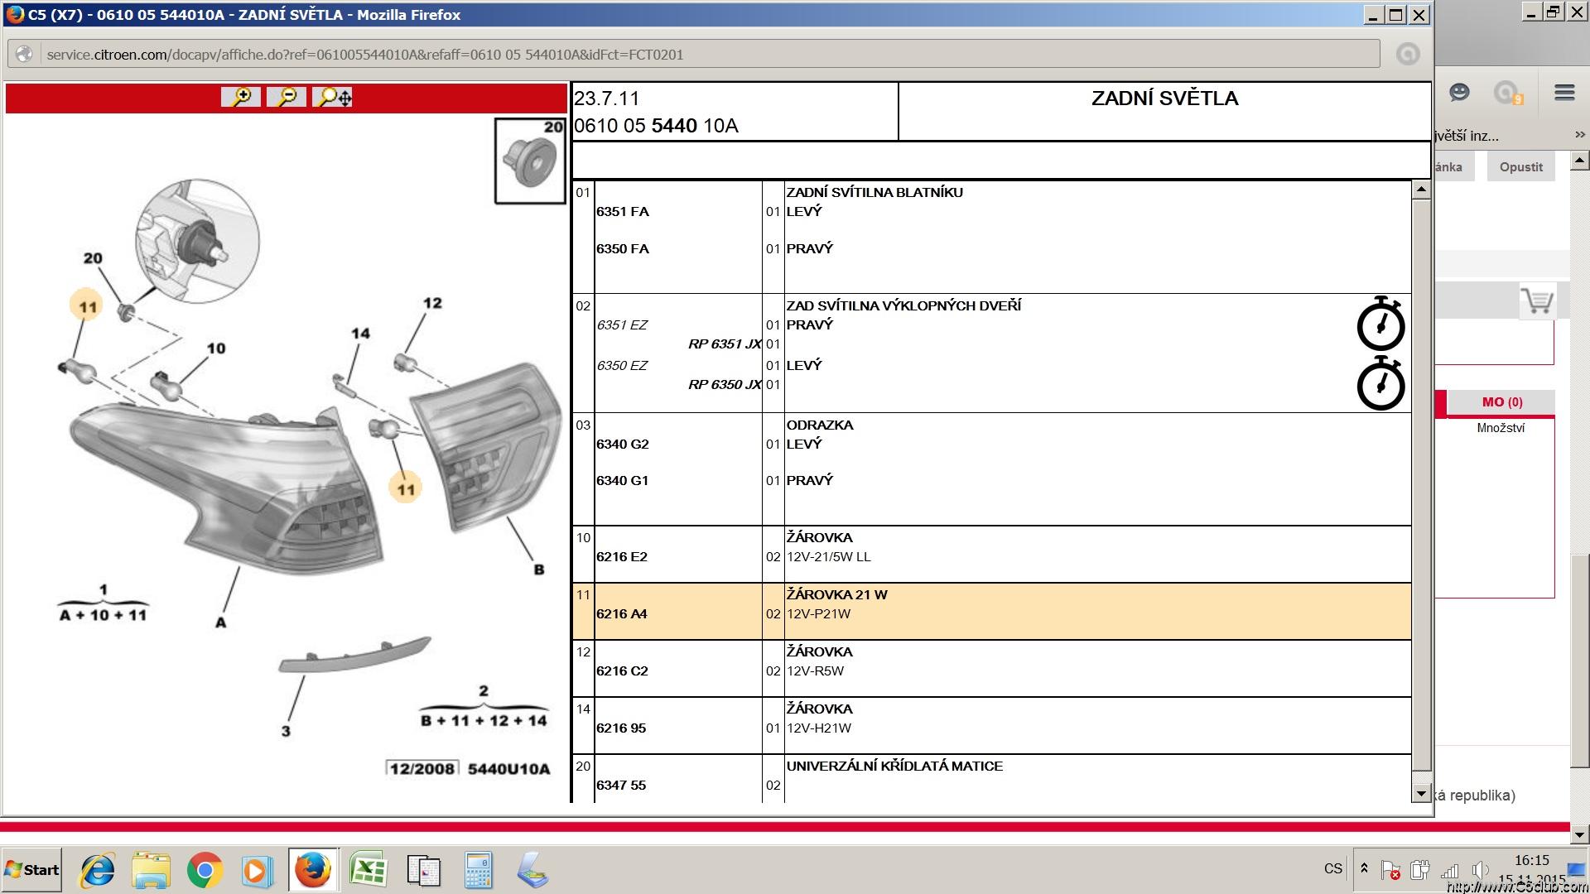Click the network signal tray icon
1590x894 pixels.
coord(1449,870)
